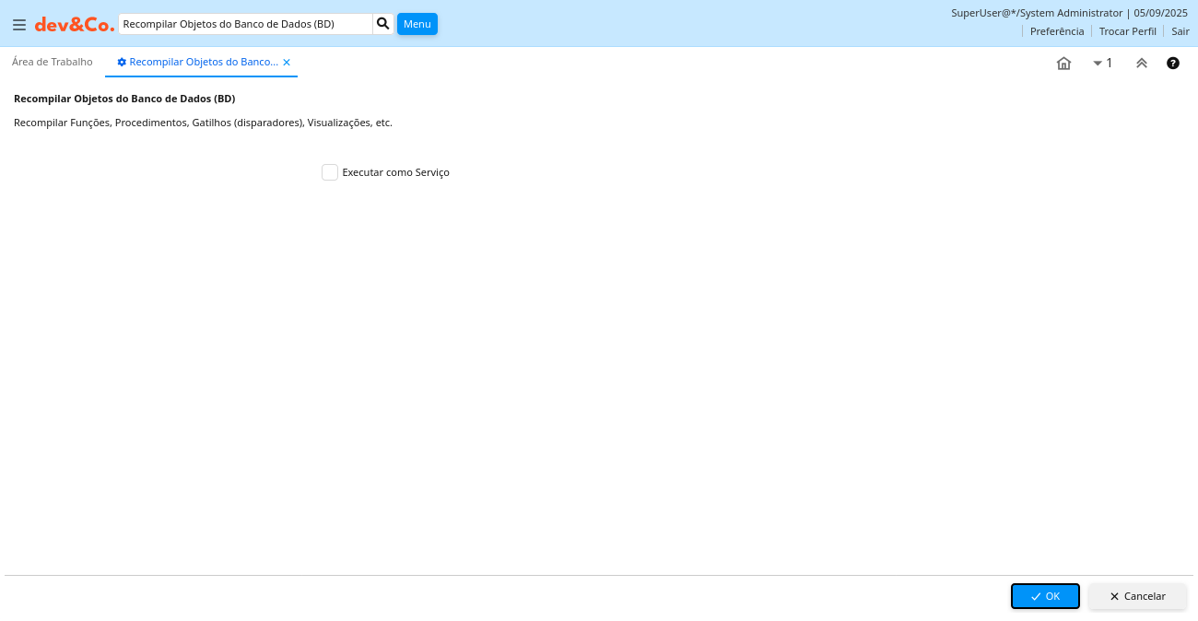Confirm with the OK button
The image size is (1198, 621).
(x=1045, y=596)
